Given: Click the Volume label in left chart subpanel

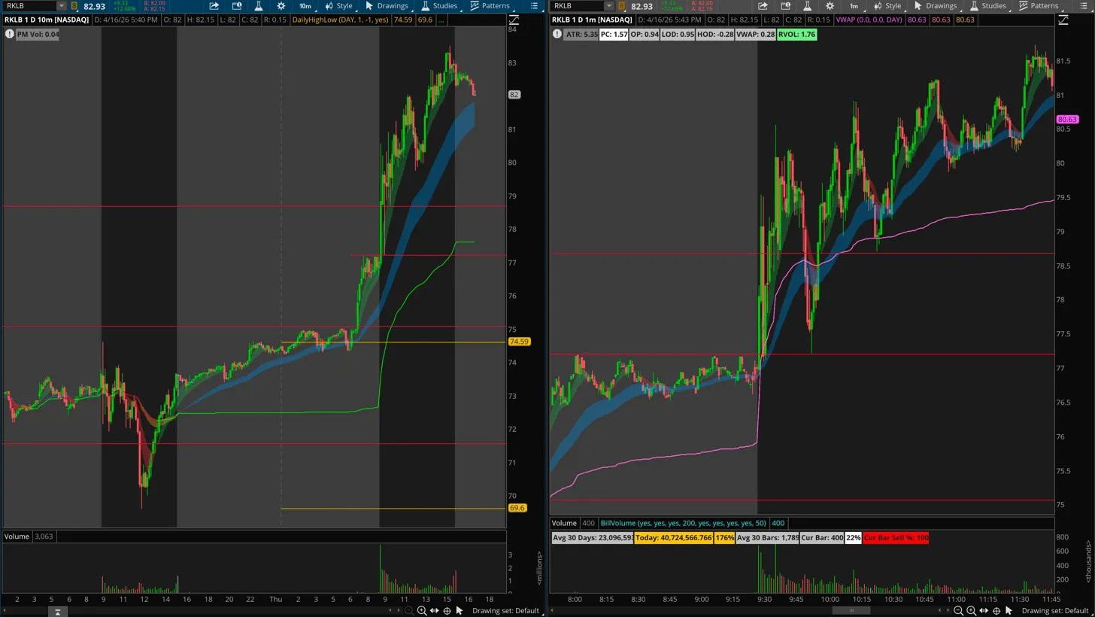Looking at the screenshot, I should click(x=17, y=536).
